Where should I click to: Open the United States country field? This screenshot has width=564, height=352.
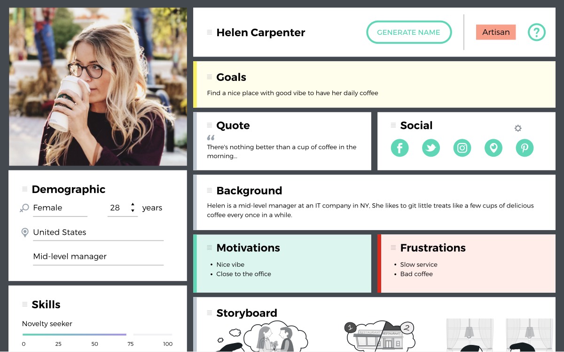point(98,232)
